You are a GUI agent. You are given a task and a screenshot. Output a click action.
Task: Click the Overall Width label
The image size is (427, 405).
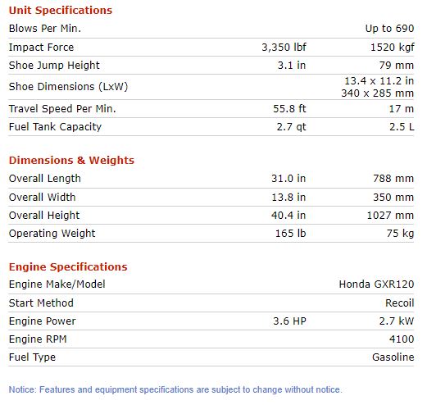click(x=42, y=198)
